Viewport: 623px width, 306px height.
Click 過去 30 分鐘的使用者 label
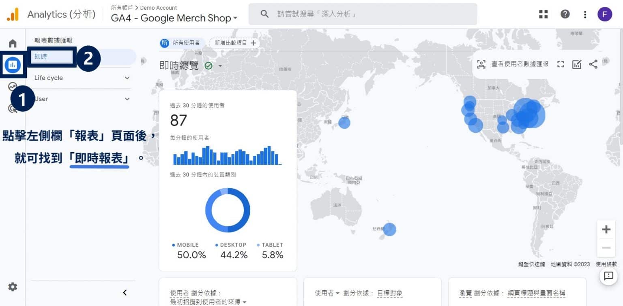pos(197,105)
